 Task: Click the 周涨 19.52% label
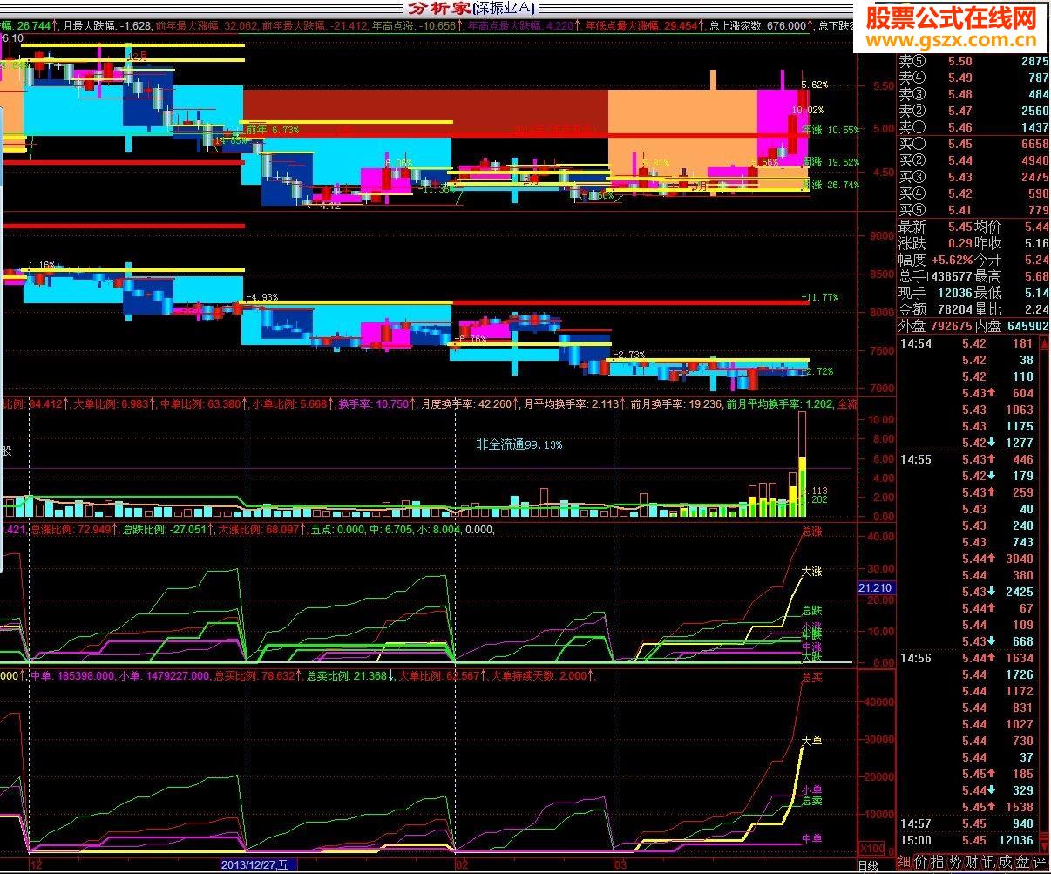coord(831,162)
